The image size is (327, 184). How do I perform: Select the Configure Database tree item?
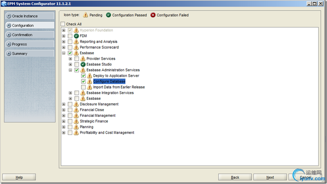pos(109,81)
